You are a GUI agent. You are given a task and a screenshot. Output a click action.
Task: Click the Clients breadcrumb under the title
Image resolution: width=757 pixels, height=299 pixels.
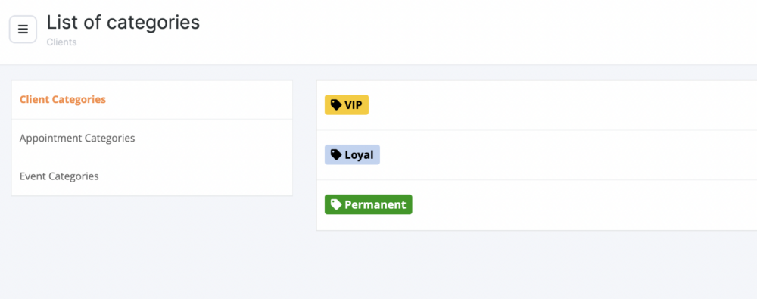tap(61, 42)
